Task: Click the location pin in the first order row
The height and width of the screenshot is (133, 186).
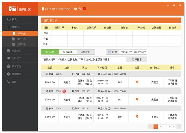Action: [x=137, y=82]
